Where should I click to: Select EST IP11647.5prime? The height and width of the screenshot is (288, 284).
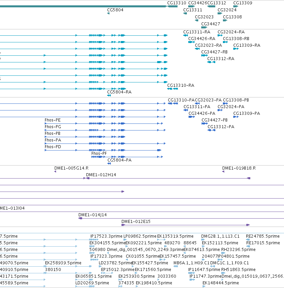pyautogui.click(x=204, y=270)
